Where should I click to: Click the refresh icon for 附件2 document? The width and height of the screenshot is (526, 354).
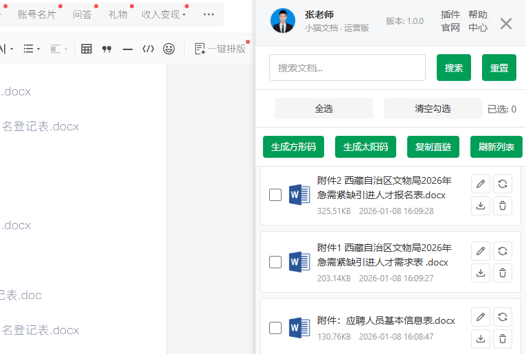(x=503, y=184)
